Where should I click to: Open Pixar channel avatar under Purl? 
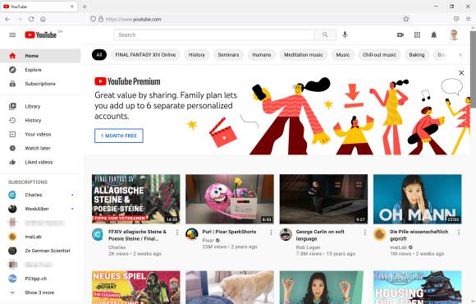tap(192, 235)
